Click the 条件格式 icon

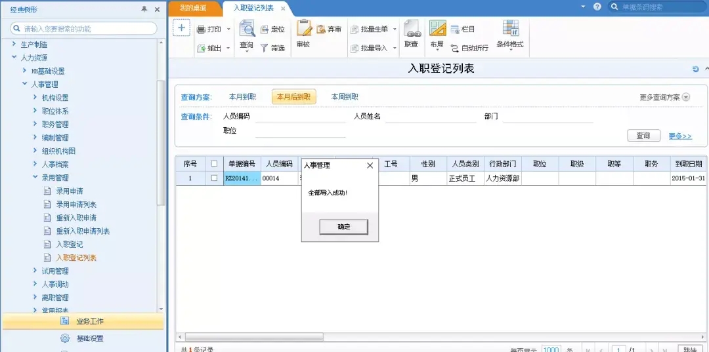(511, 28)
